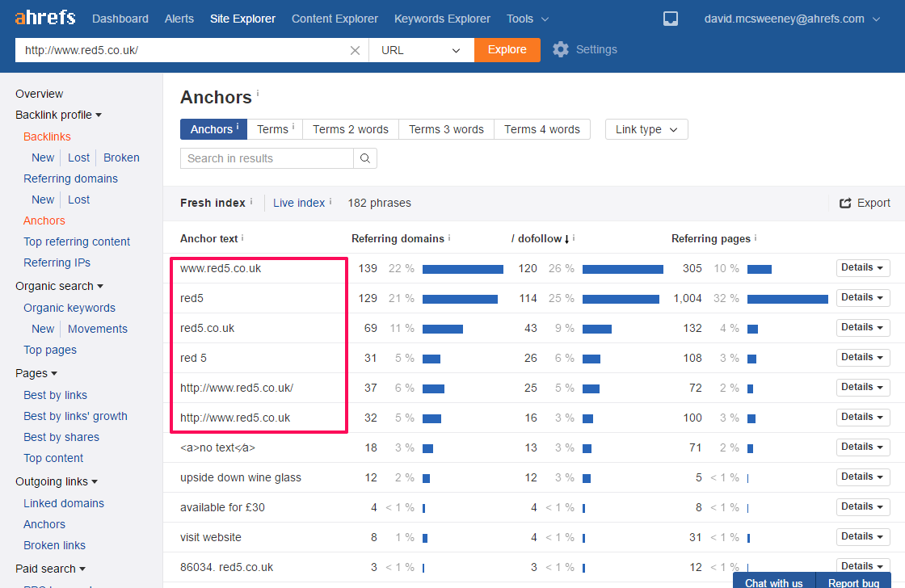Collapse the Paid search section
905x588 pixels.
(50, 569)
